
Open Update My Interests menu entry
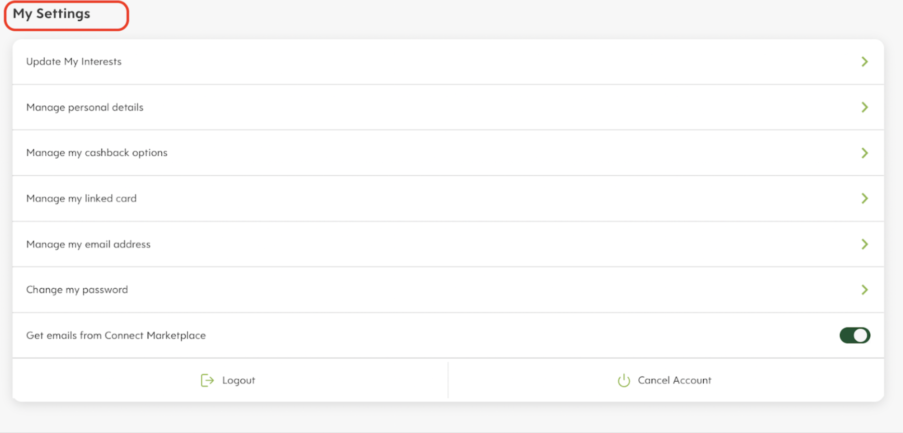coord(74,62)
